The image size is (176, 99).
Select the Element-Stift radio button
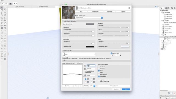point(111,53)
